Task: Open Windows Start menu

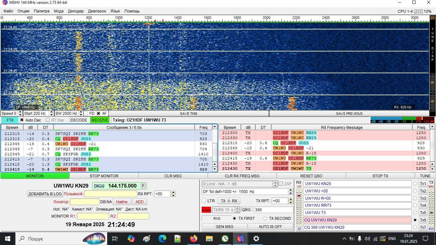Action: coord(7,239)
